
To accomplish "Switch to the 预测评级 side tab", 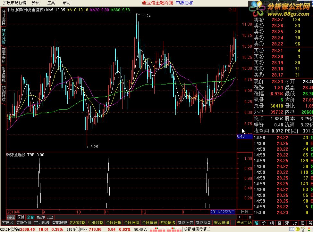I will [4, 94].
